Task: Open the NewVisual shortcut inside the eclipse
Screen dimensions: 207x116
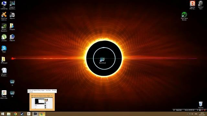Action: (102, 60)
